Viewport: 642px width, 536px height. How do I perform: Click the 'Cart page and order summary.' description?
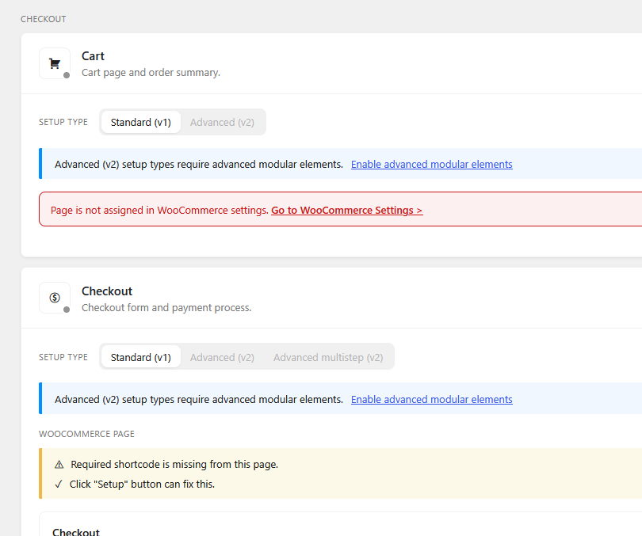151,72
